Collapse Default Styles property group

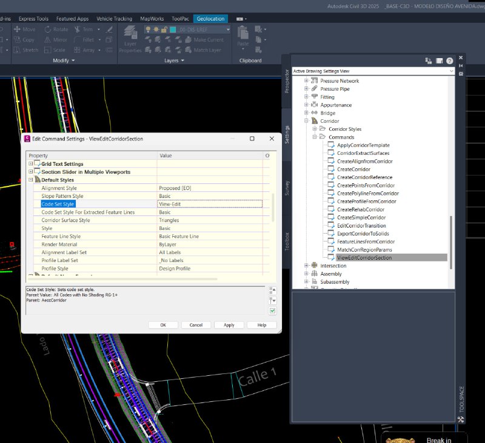tap(31, 180)
